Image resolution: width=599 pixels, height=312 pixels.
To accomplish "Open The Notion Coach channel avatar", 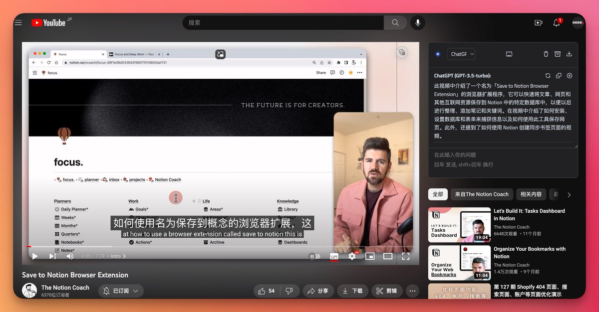I will pos(29,291).
